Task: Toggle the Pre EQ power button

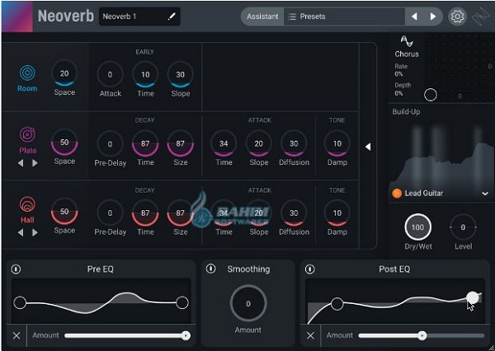Action: 16,269
